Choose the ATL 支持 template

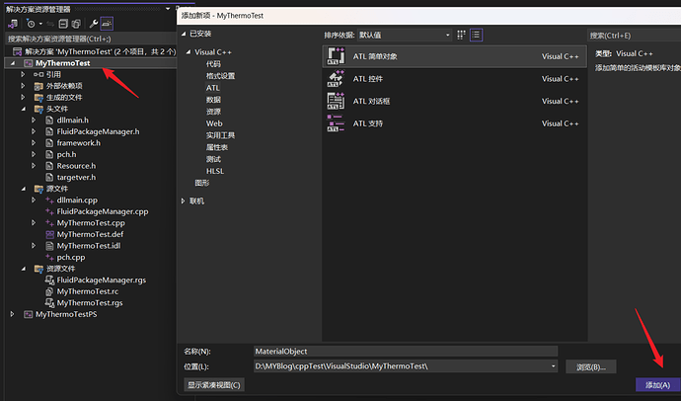pyautogui.click(x=455, y=123)
